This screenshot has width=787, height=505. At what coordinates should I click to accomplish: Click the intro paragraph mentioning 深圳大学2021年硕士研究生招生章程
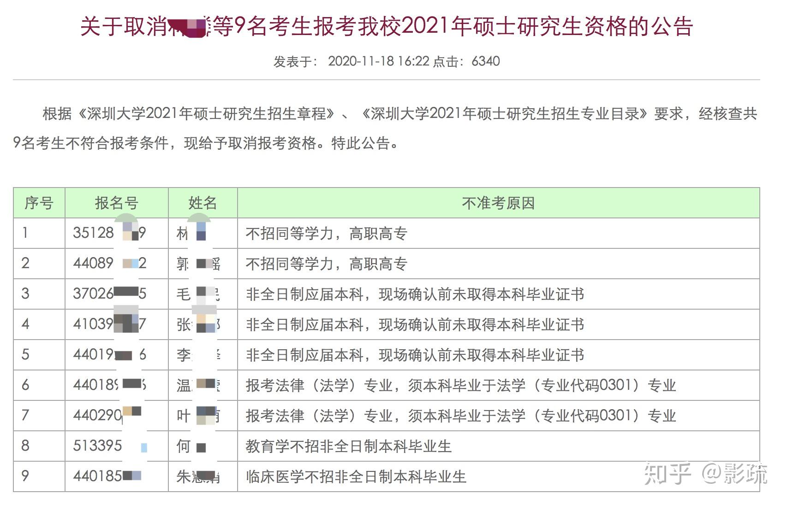click(387, 129)
